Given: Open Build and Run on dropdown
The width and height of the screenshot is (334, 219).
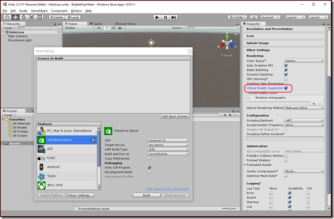Looking at the screenshot, I should click(168, 154).
